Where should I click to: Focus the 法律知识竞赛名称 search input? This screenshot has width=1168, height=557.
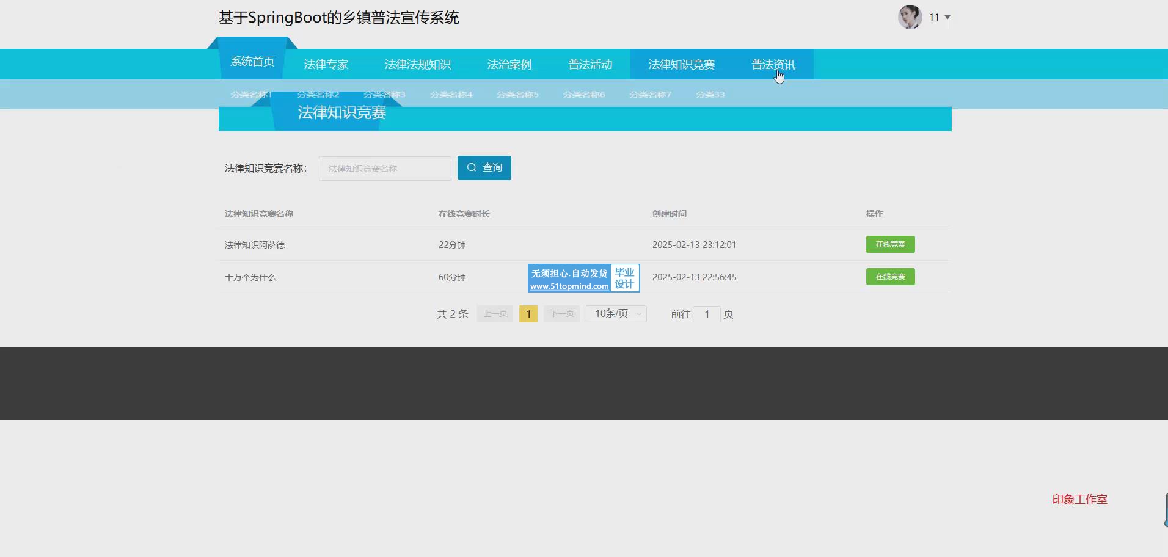(x=384, y=169)
